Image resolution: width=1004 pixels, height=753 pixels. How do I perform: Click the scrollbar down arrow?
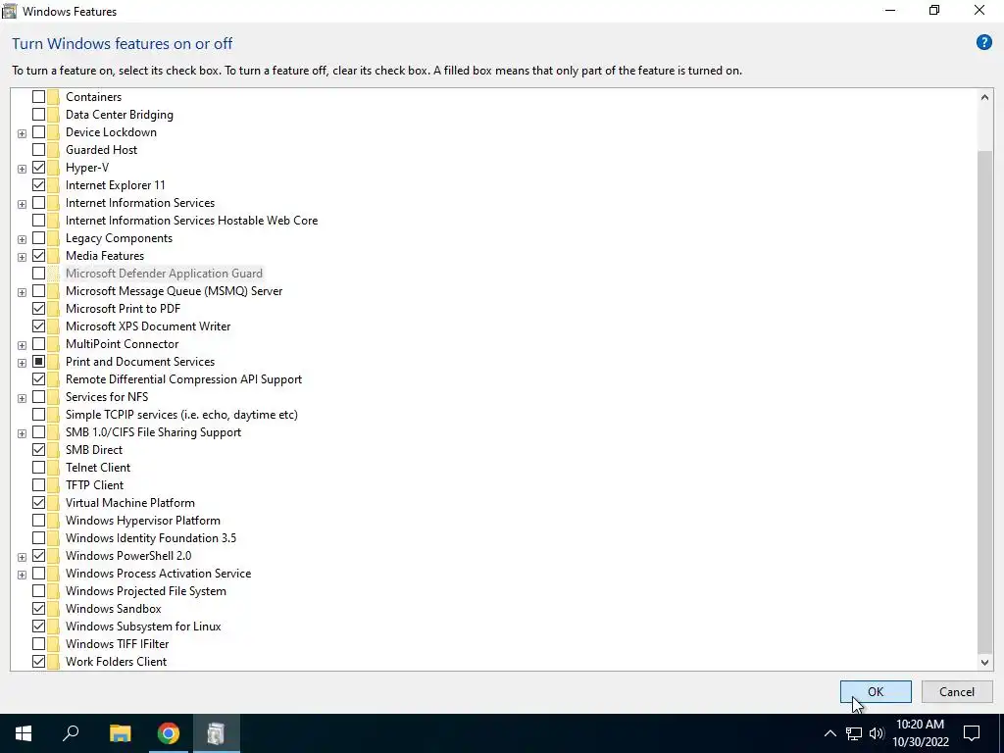(x=984, y=662)
